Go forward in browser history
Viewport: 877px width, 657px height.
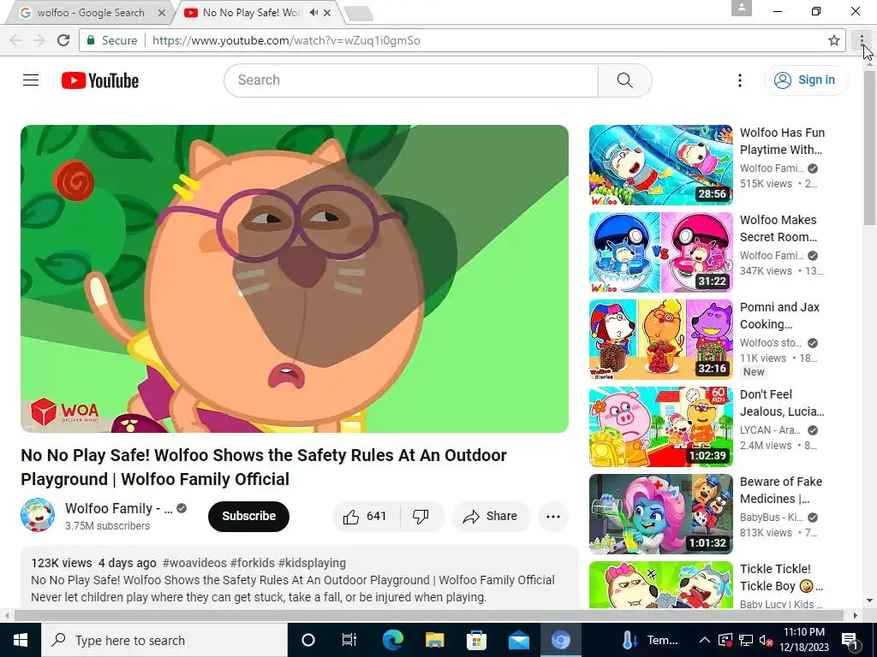pos(39,40)
